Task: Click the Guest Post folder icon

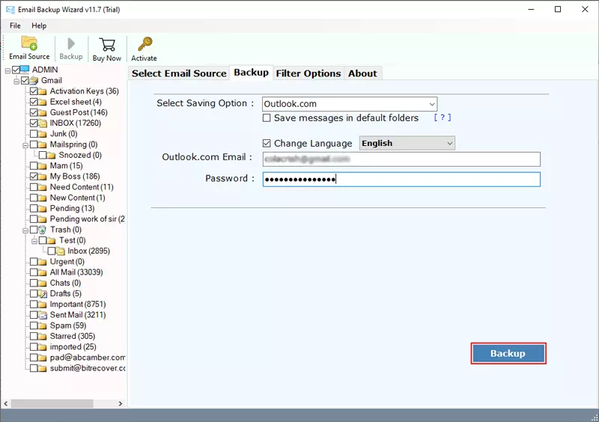Action: [x=43, y=112]
